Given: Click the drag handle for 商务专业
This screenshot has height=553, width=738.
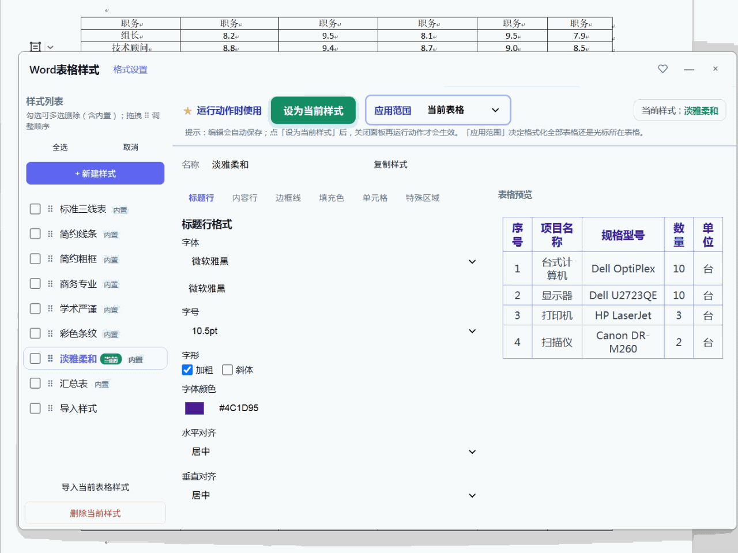Looking at the screenshot, I should (x=50, y=284).
